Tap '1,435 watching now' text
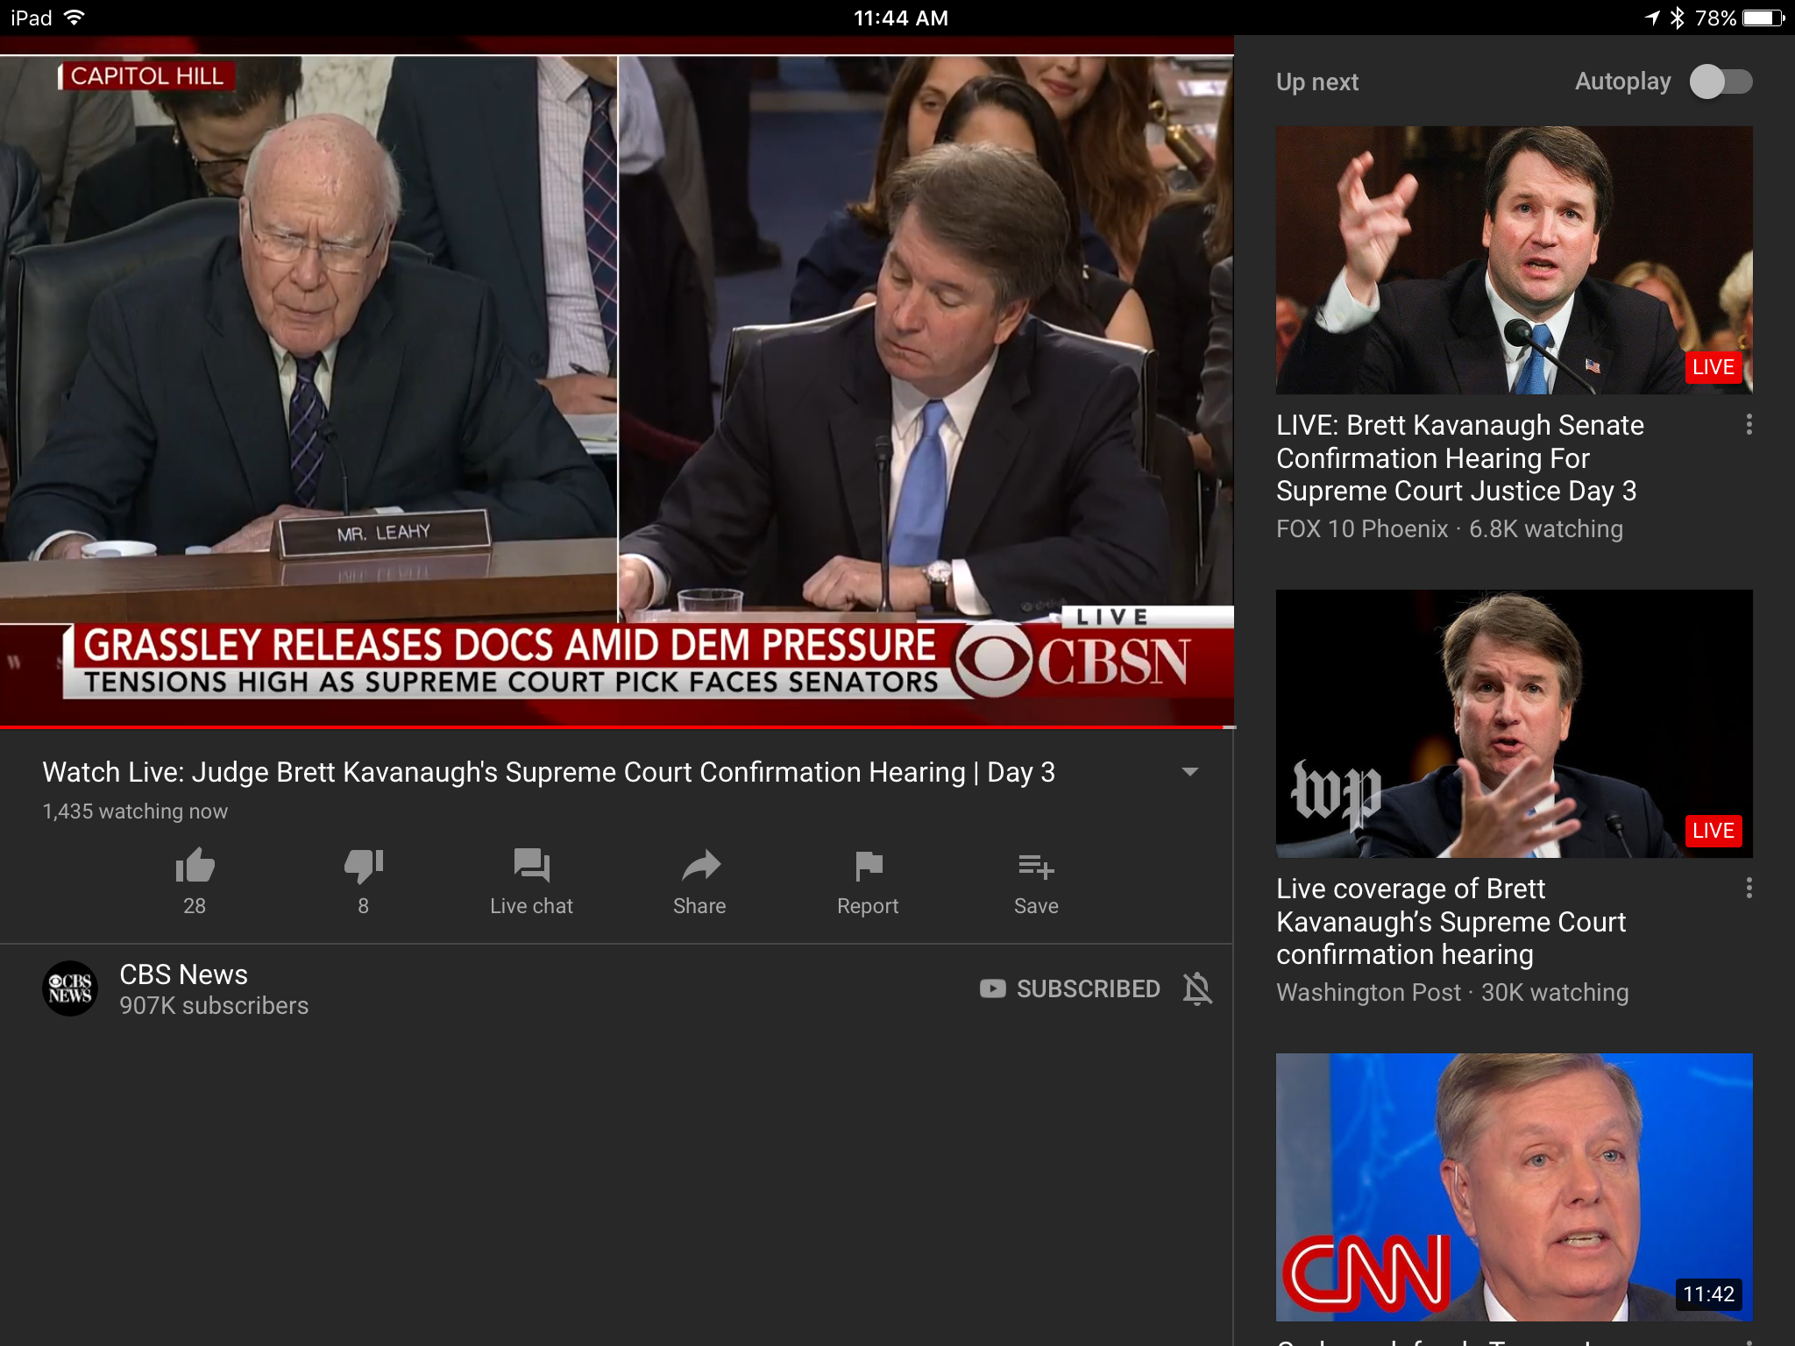Screen dimensions: 1795x1346 [x=135, y=811]
